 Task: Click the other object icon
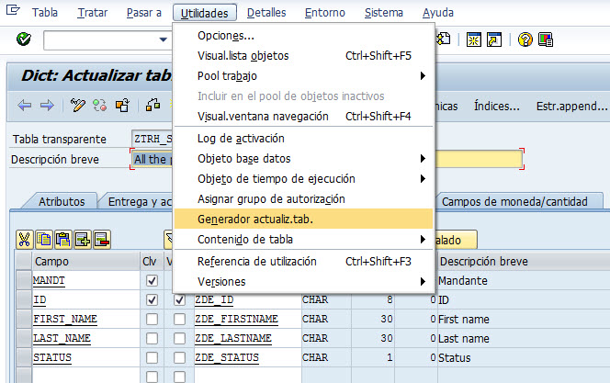122,105
